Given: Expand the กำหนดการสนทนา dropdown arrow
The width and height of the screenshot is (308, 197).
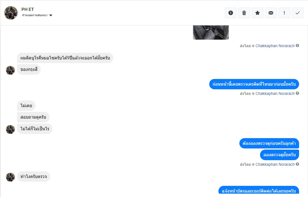Looking at the screenshot, I should 51,15.
